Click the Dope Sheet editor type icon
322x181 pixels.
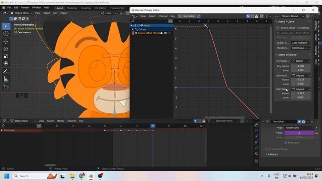click(x=5, y=121)
